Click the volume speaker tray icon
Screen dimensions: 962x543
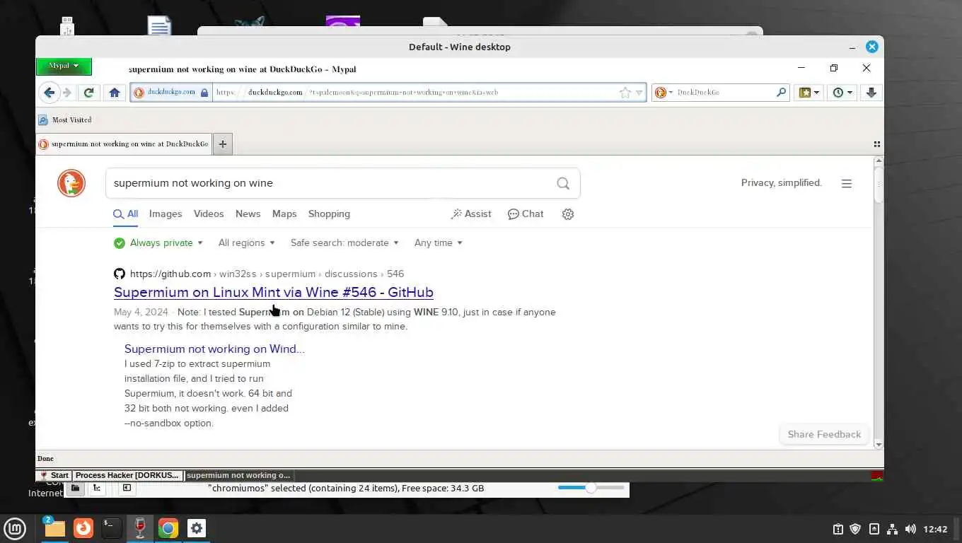[x=910, y=529]
